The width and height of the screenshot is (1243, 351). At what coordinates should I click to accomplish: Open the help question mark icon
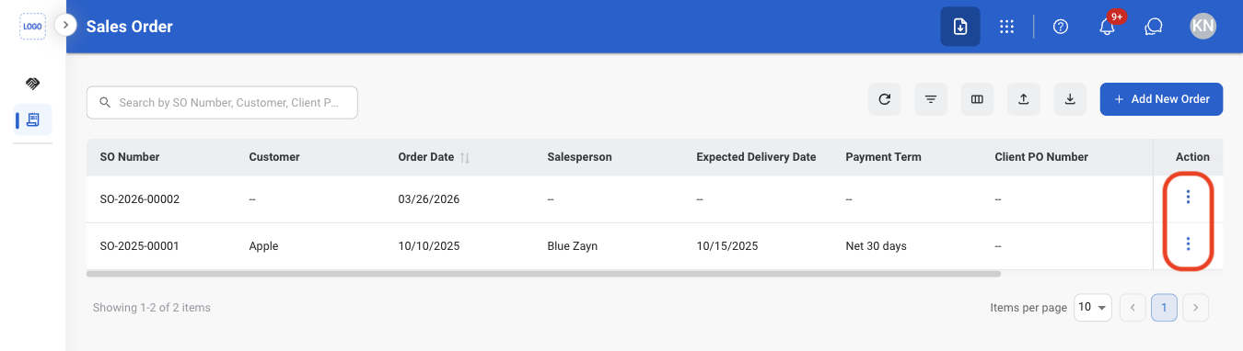click(1061, 27)
